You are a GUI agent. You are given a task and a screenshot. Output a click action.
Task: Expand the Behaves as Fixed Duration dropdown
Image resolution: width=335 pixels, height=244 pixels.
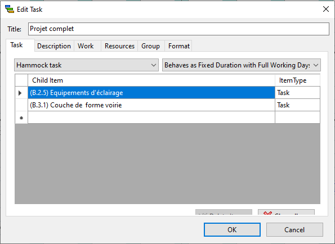click(242, 65)
